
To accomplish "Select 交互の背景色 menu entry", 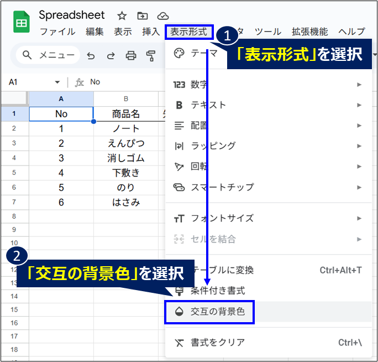I will [x=269, y=312].
